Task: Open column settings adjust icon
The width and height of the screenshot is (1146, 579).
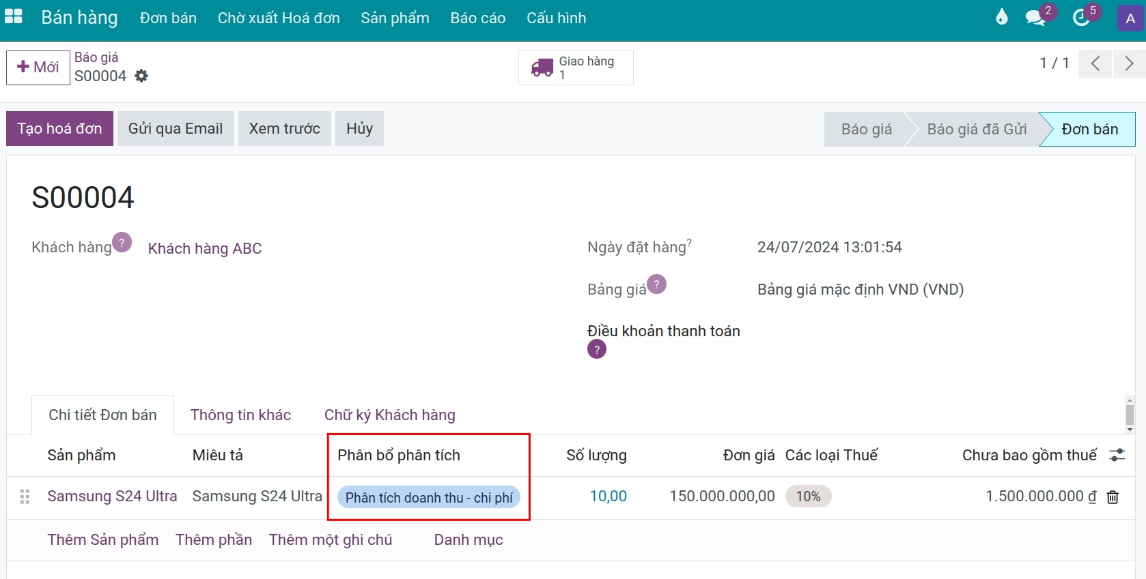Action: pyautogui.click(x=1117, y=455)
